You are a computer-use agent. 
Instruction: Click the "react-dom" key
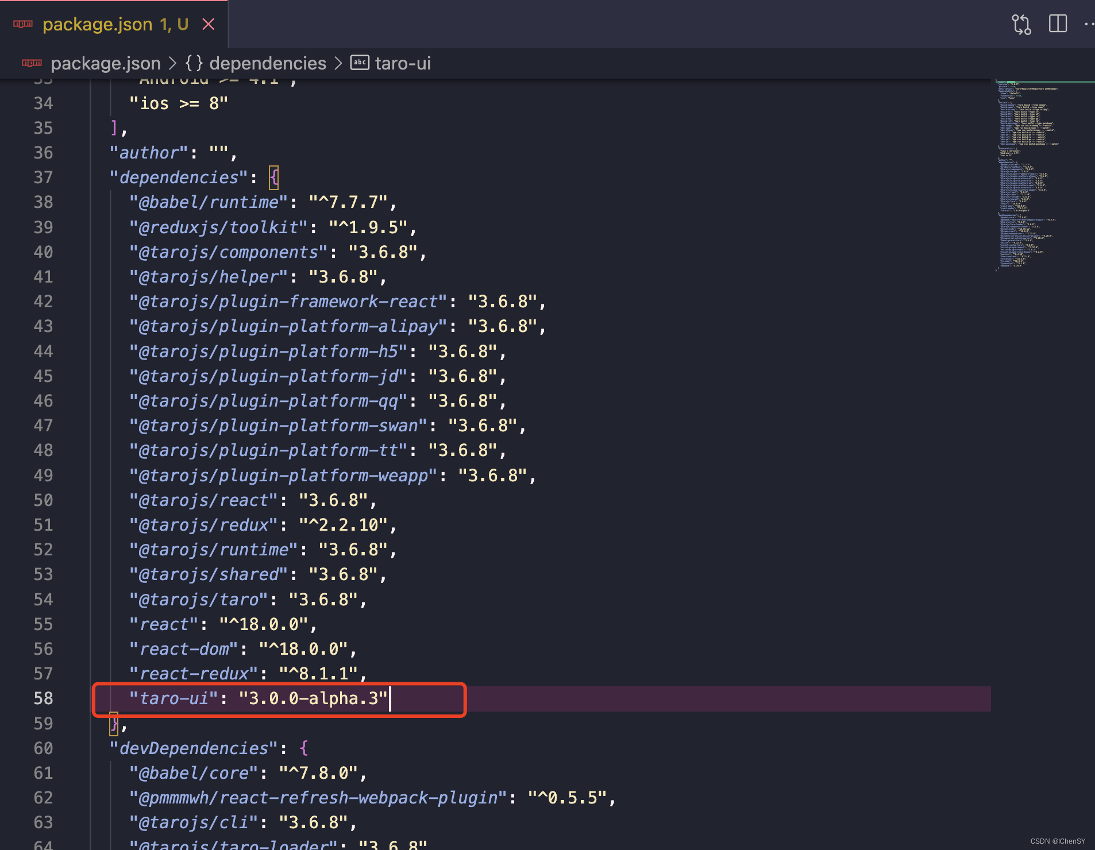coord(184,649)
